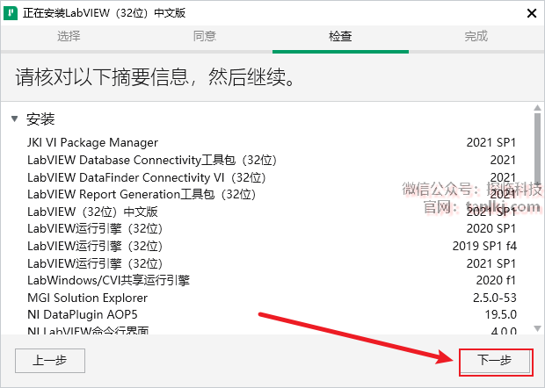Select LabWindows/CVI共享运行引擎 row
The image size is (545, 388).
pyautogui.click(x=272, y=280)
